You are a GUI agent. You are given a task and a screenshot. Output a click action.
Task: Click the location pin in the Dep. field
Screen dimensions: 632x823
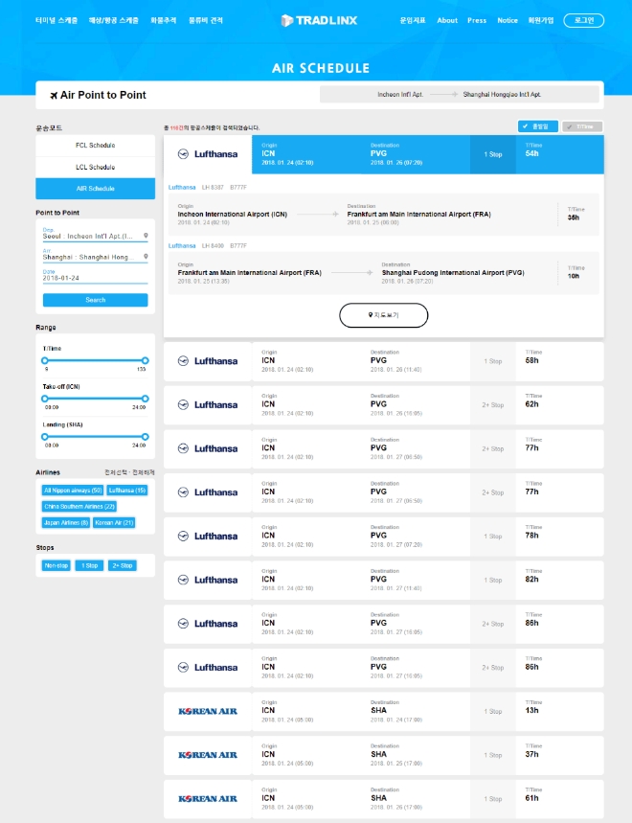(x=146, y=236)
